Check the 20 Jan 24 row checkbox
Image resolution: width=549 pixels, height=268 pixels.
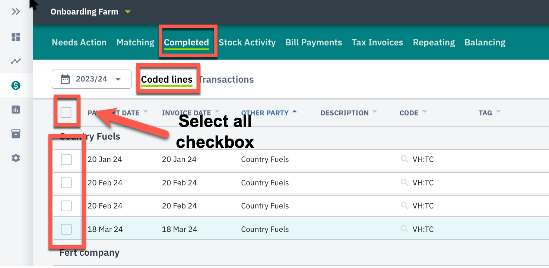pos(66,159)
